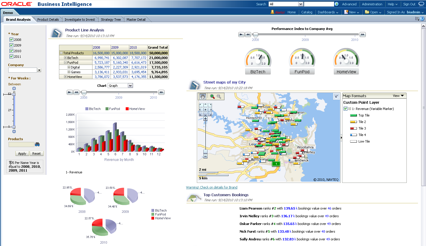Recenter the map with the center pan button
426x246 pixels.
[x=205, y=110]
